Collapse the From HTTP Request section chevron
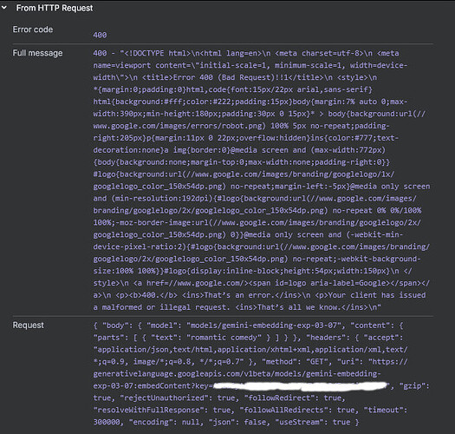Viewport: 455px width, 434px height. (x=4, y=8)
